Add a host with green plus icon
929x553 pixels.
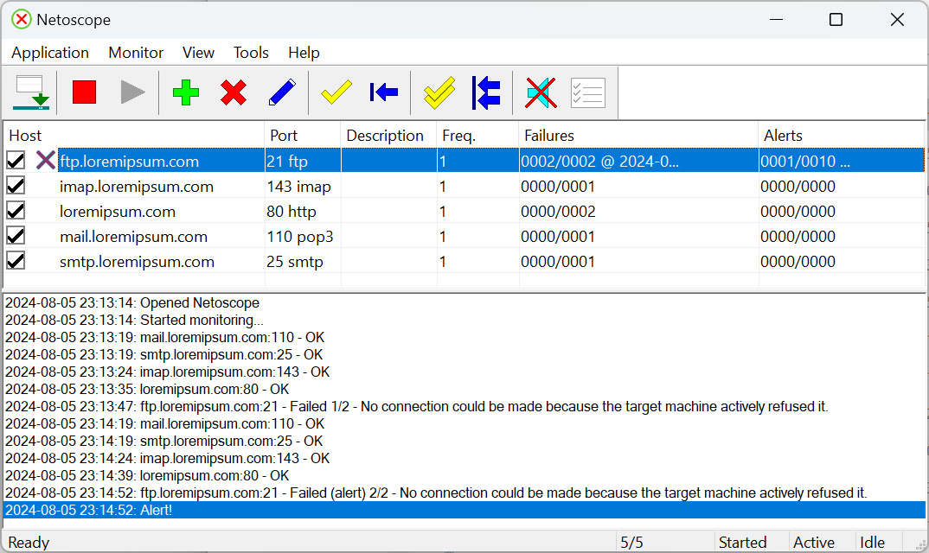pyautogui.click(x=185, y=93)
